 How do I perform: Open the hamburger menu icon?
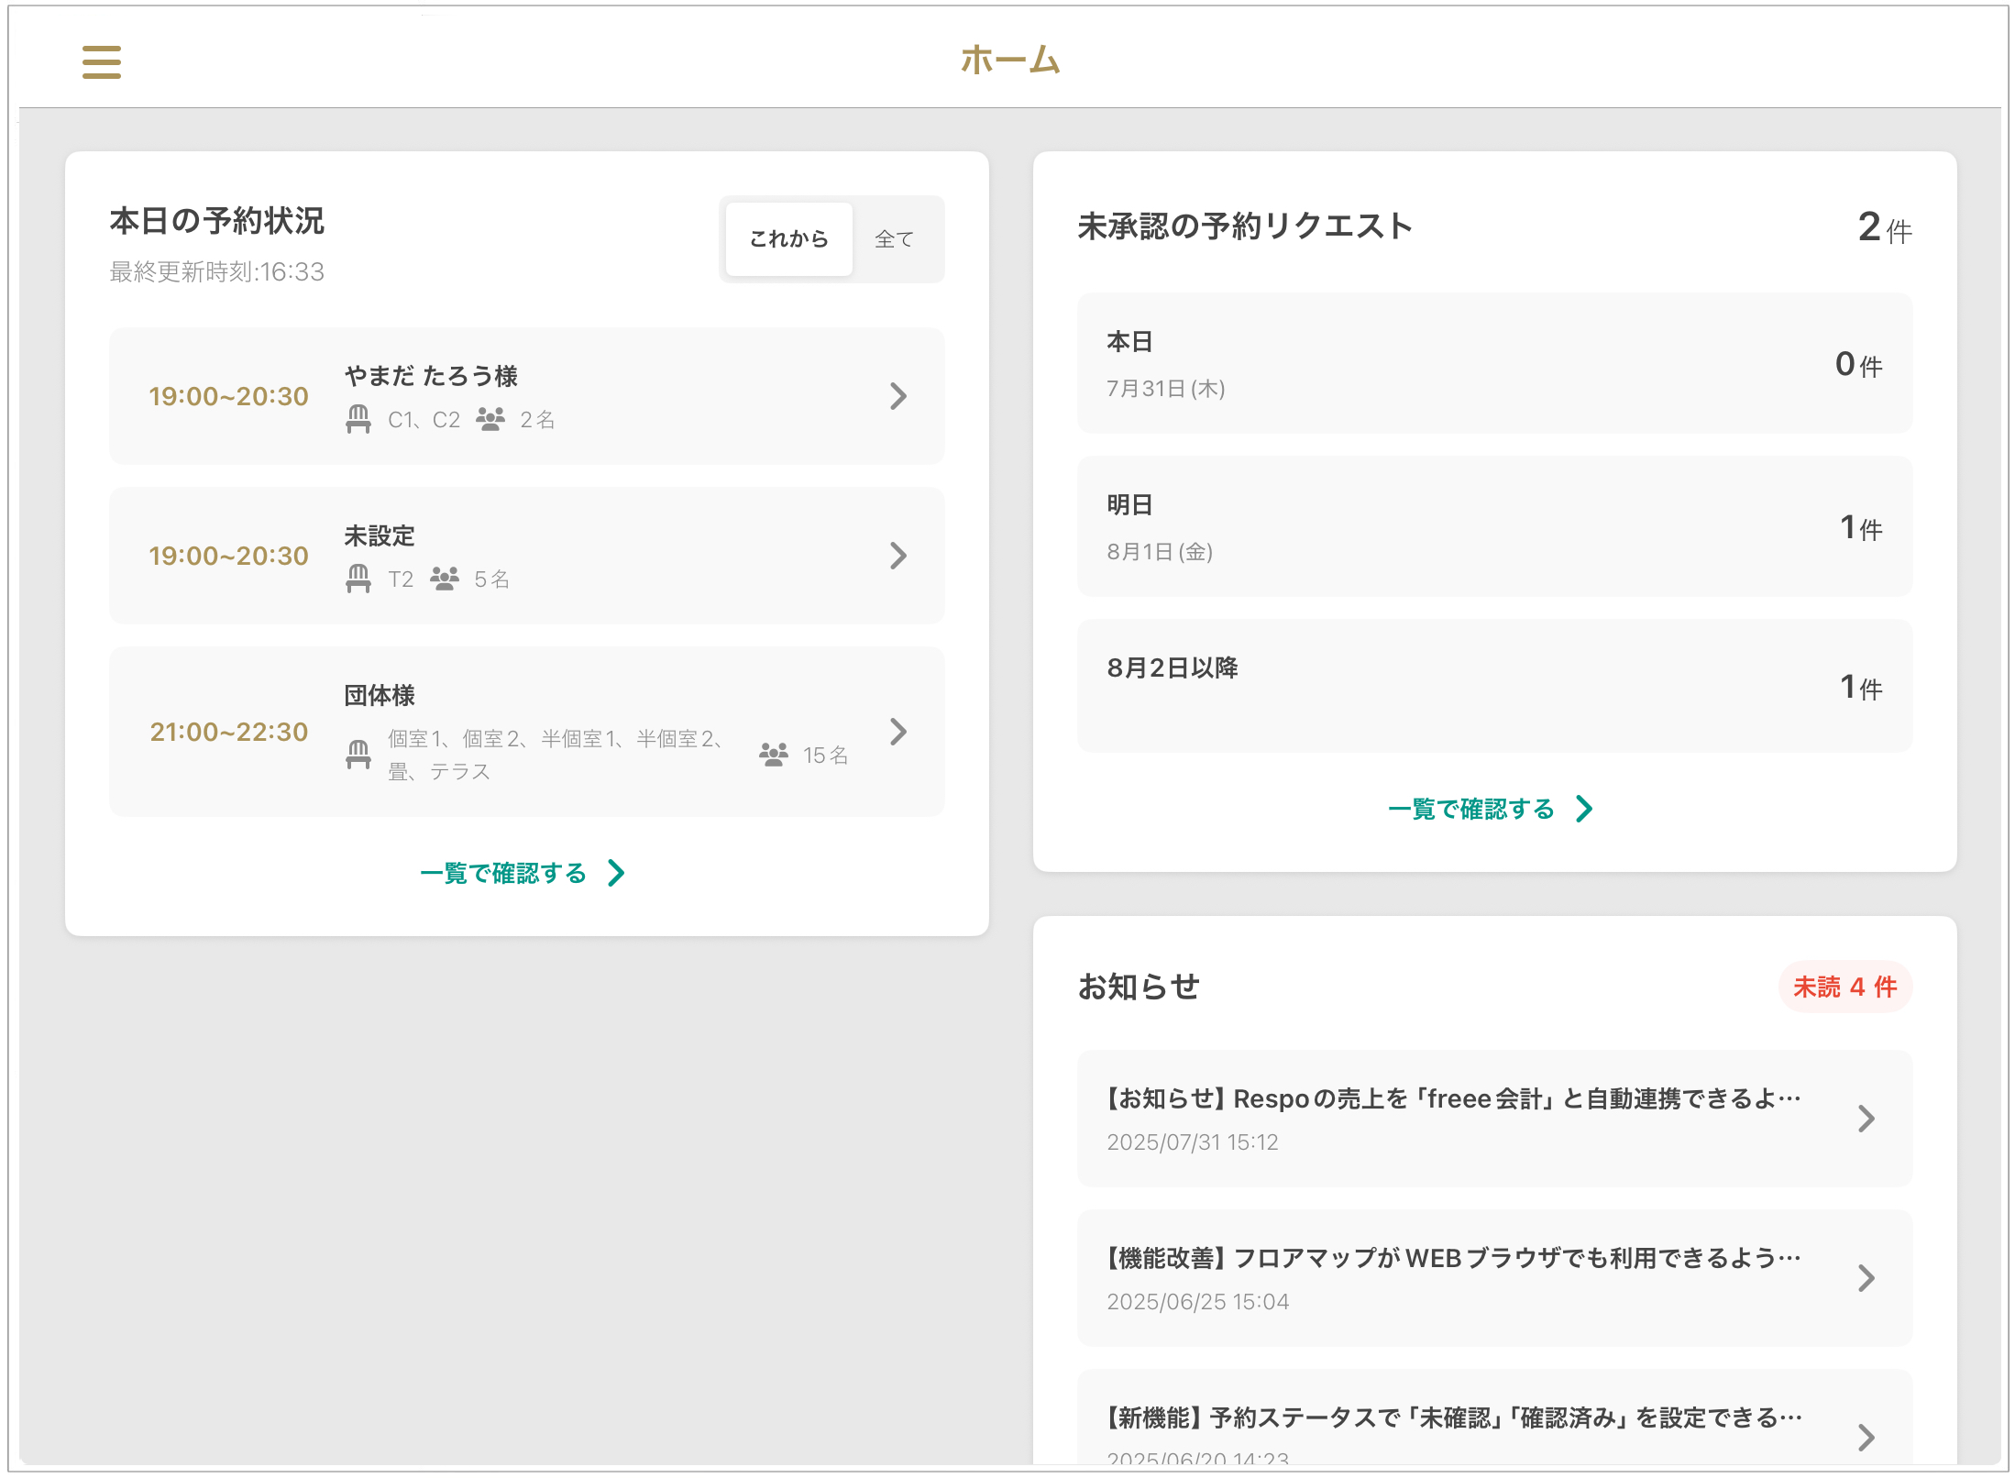pos(101,62)
